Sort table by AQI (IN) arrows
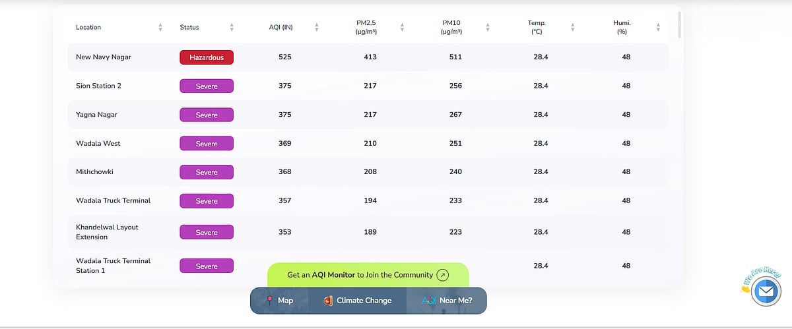Screen dimensions: 792x329 (x=317, y=27)
